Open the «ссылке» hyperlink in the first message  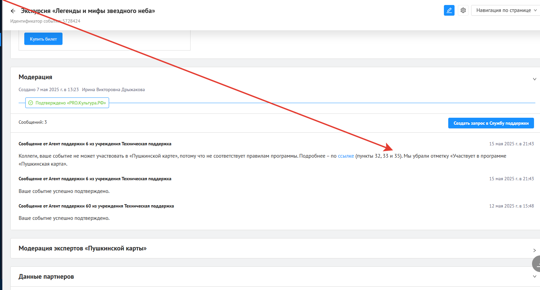[x=346, y=156]
